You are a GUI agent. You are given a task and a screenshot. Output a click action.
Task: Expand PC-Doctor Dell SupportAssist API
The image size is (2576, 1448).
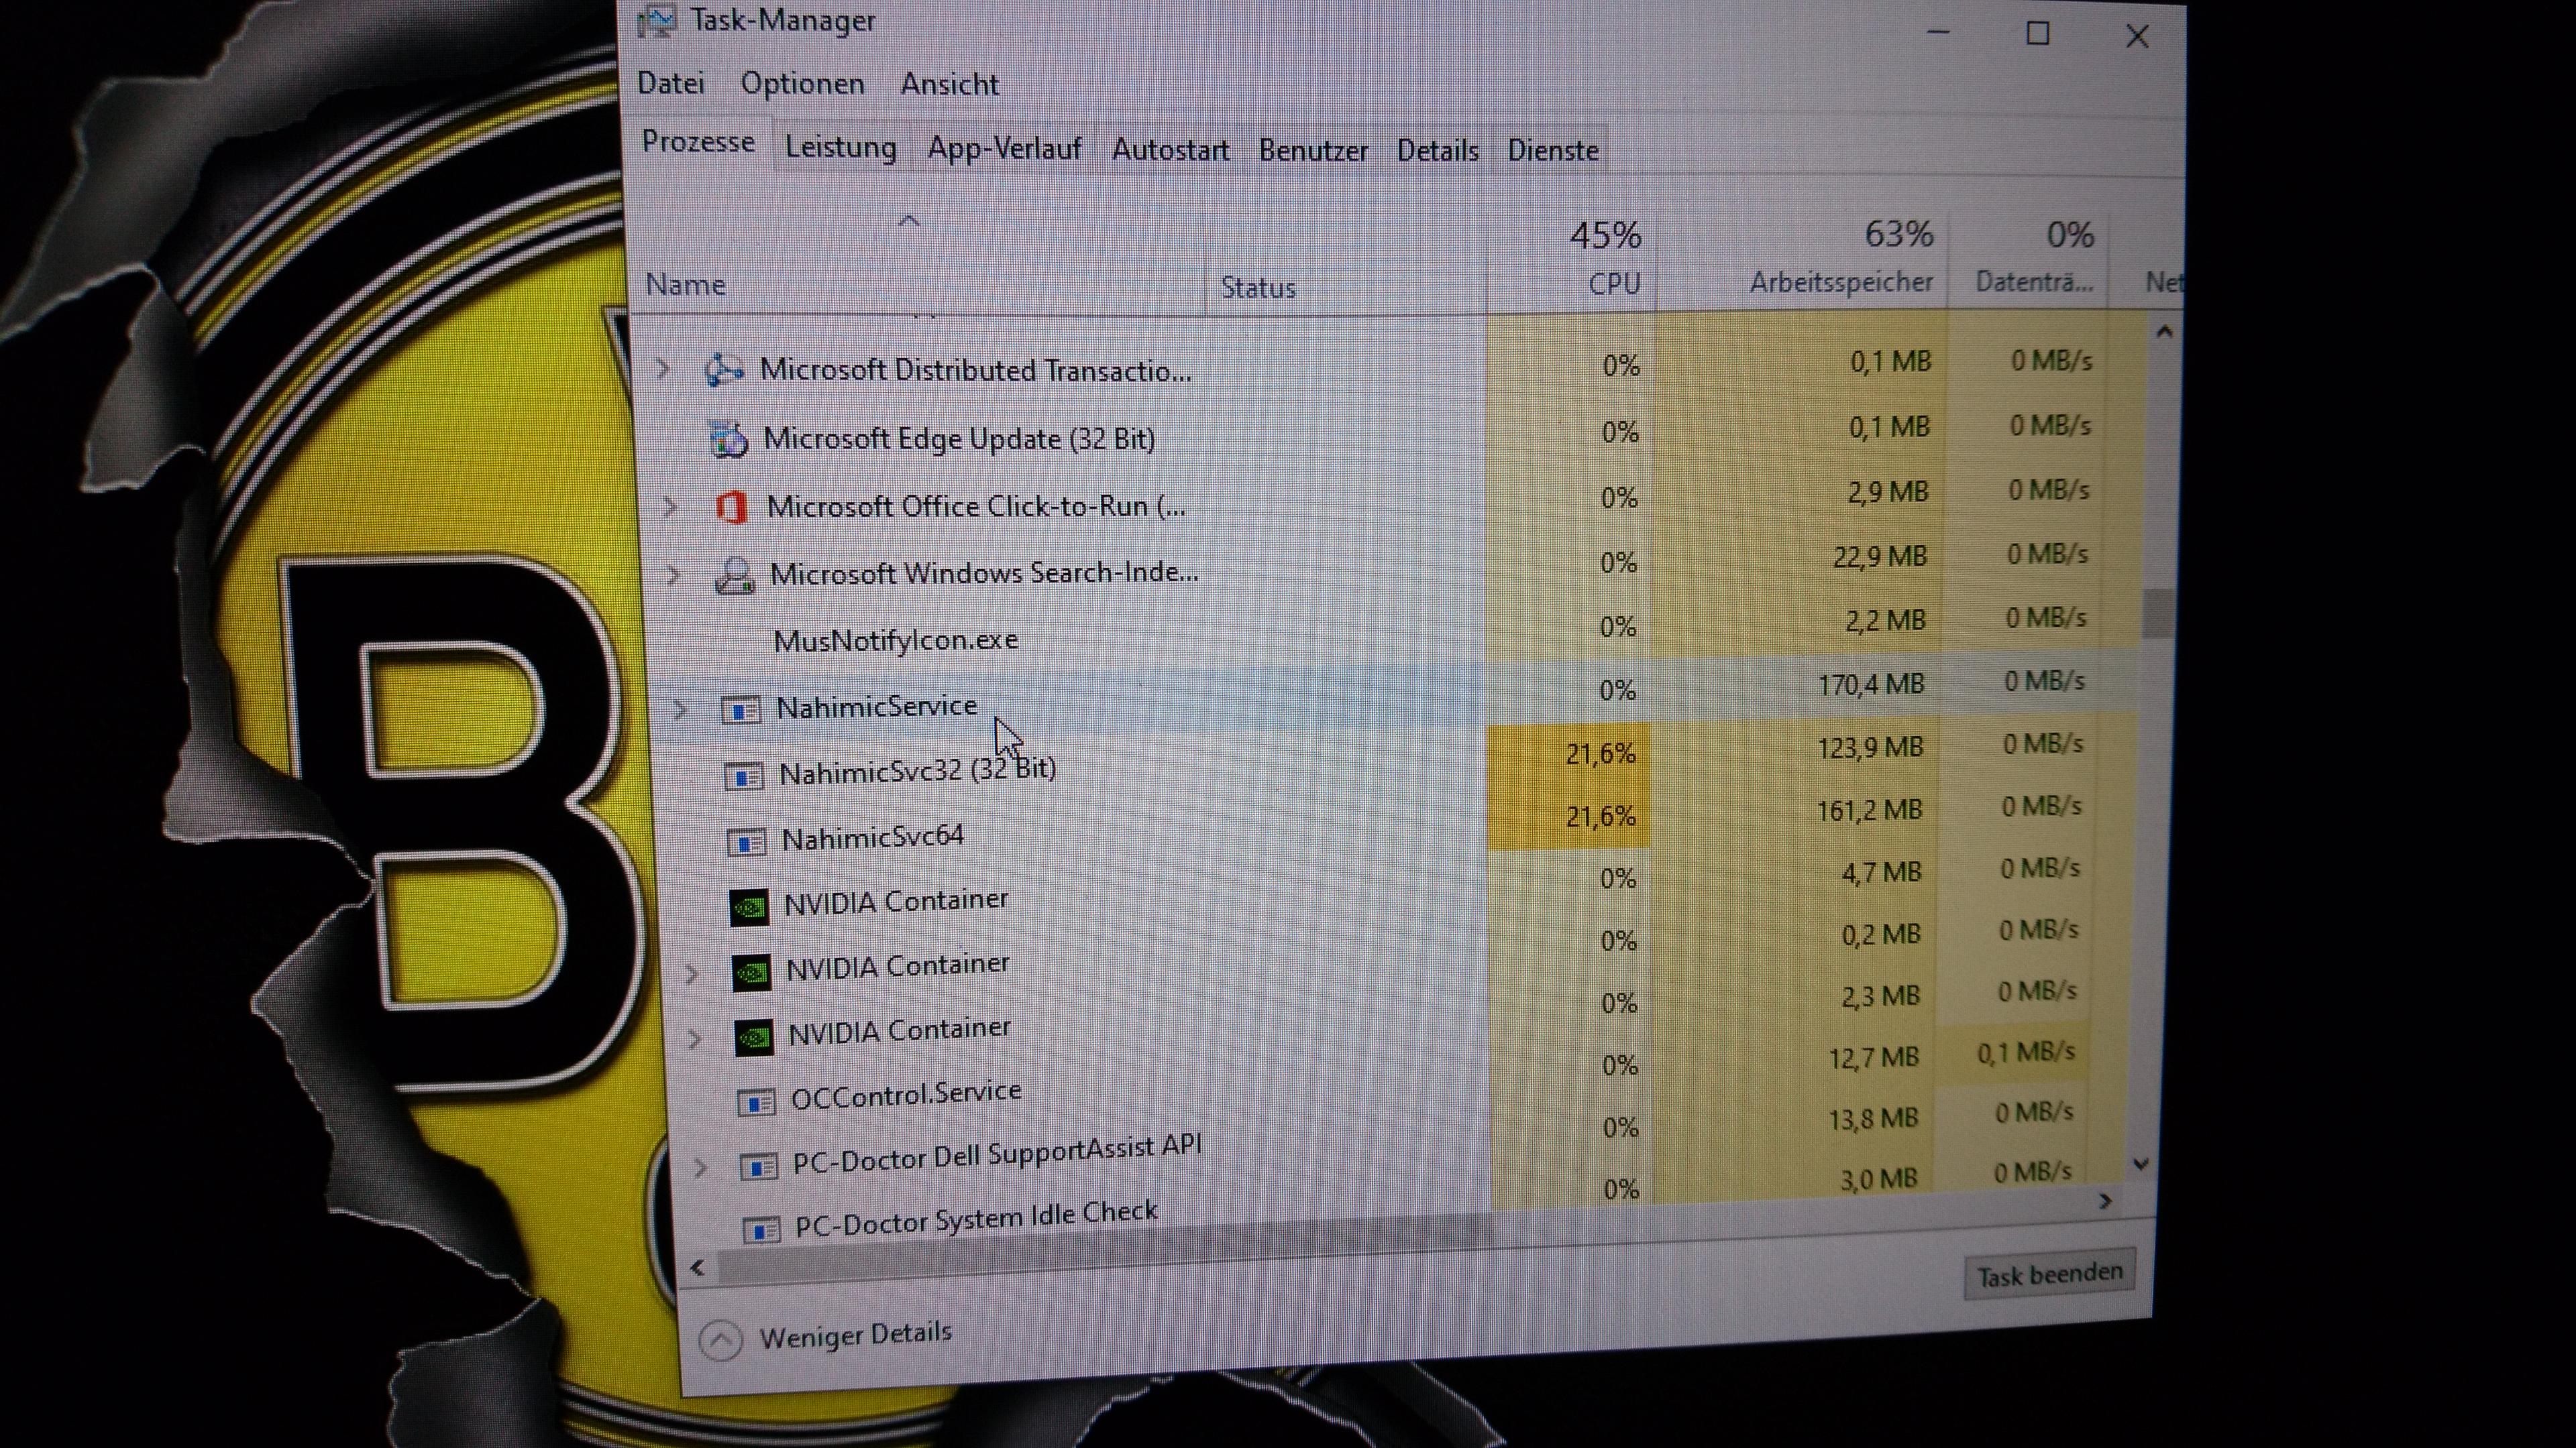click(x=700, y=1167)
